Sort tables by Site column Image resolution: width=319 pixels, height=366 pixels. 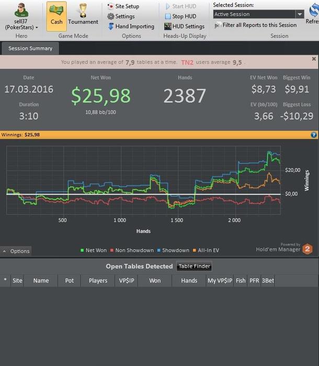coord(17,281)
